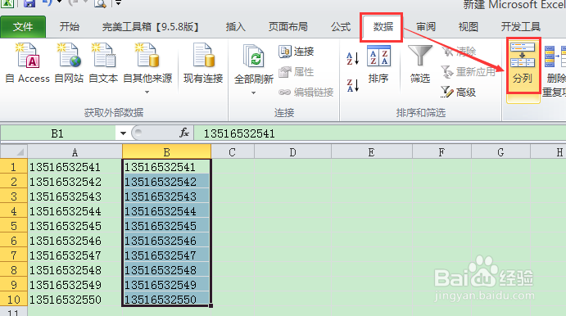The height and width of the screenshot is (316, 566).
Task: Open the Name Box dropdown arrow
Action: point(123,133)
